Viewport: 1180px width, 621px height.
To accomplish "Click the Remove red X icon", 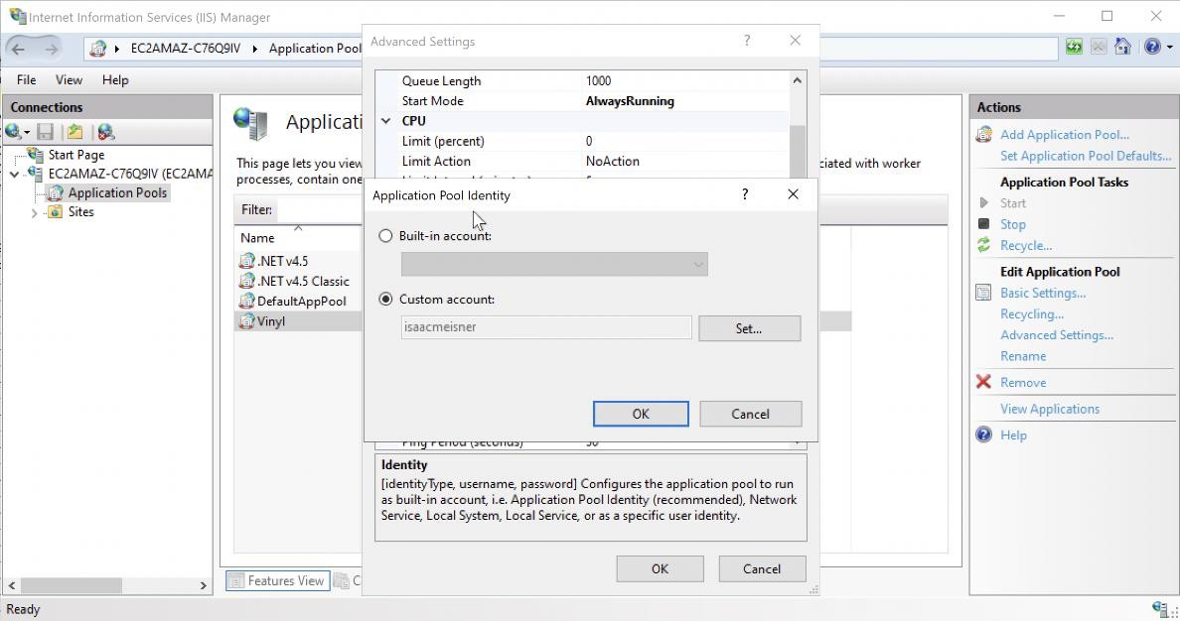I will pos(983,382).
